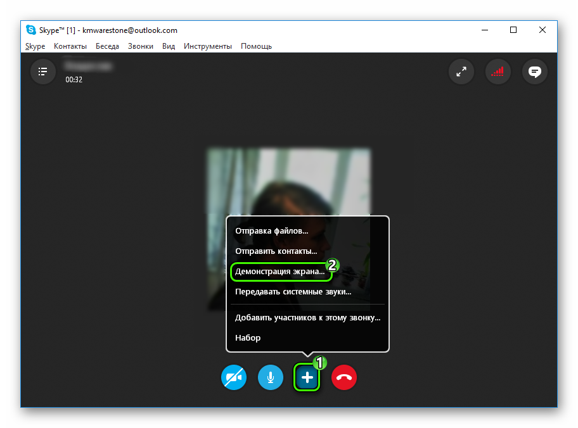Image resolution: width=578 pixels, height=428 pixels.
Task: Show the contacts list sidebar icon
Action: click(42, 72)
